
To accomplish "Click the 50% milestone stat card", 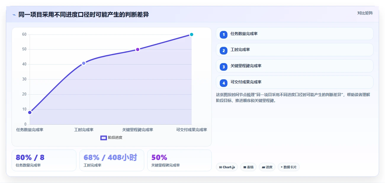I will [x=179, y=160].
